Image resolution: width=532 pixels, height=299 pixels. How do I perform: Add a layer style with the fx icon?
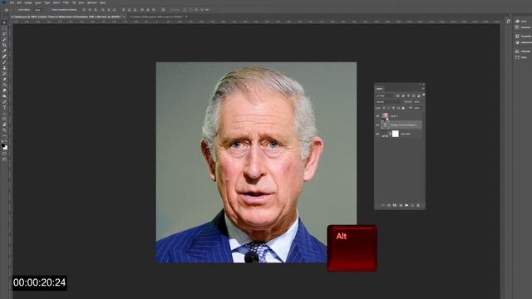(x=389, y=205)
